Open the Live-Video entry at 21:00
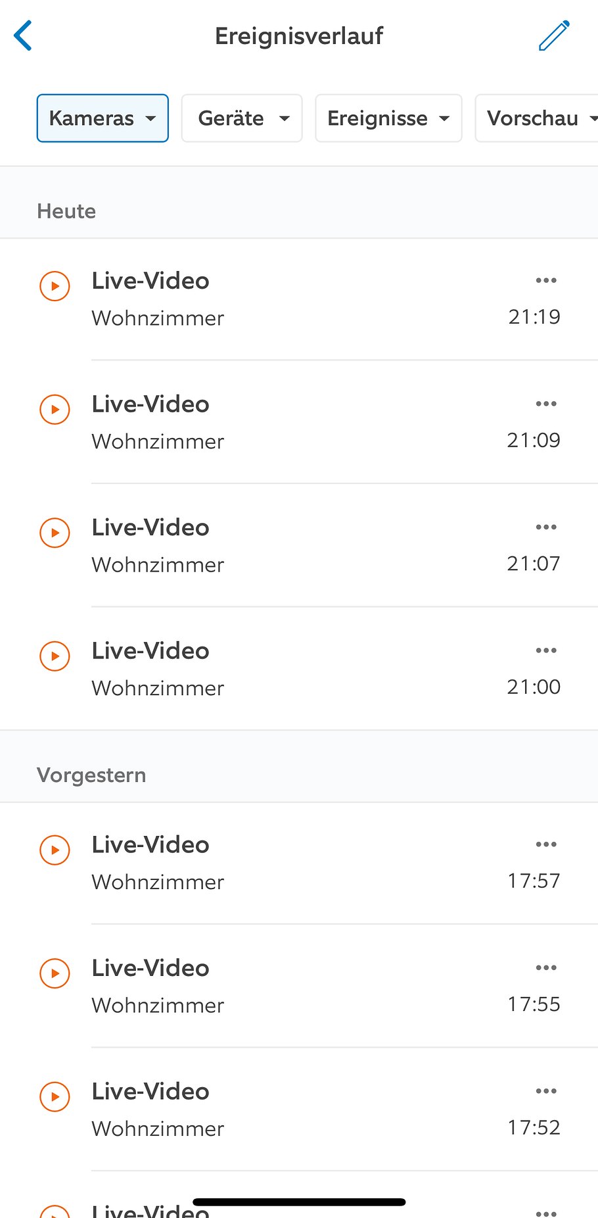The width and height of the screenshot is (598, 1218). pos(151,651)
